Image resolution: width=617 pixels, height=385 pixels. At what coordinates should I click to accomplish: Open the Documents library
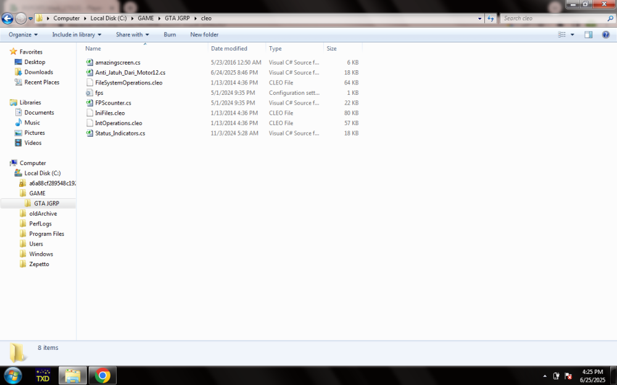pos(39,113)
